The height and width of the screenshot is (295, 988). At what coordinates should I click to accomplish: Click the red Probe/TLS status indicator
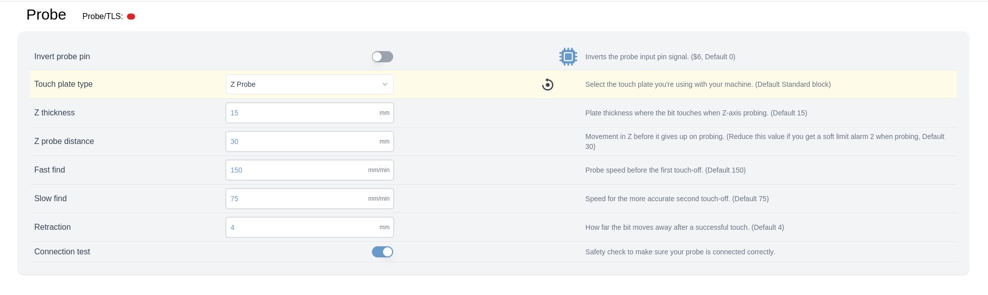click(131, 17)
